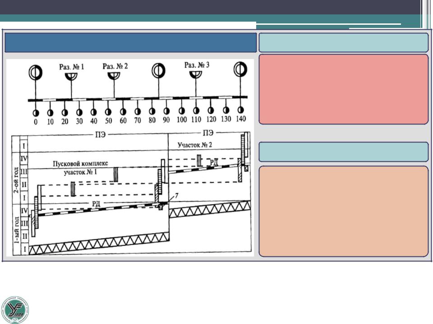Click the 'участок № 1' caption
The width and height of the screenshot is (433, 324).
[x=80, y=172]
